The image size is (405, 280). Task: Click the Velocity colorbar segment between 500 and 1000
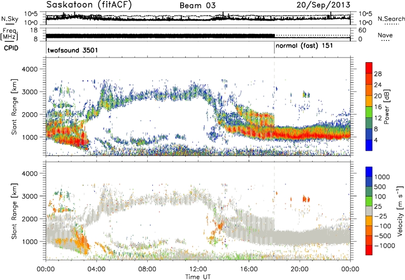point(369,181)
